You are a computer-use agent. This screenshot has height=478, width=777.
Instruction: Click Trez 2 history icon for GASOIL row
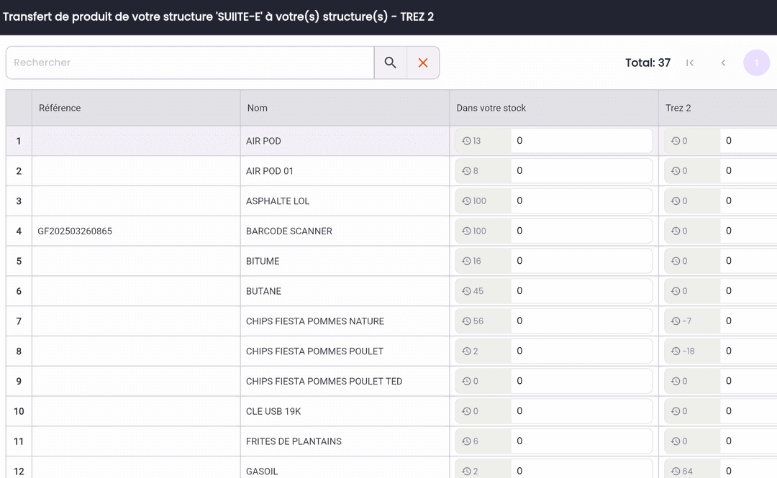click(675, 471)
